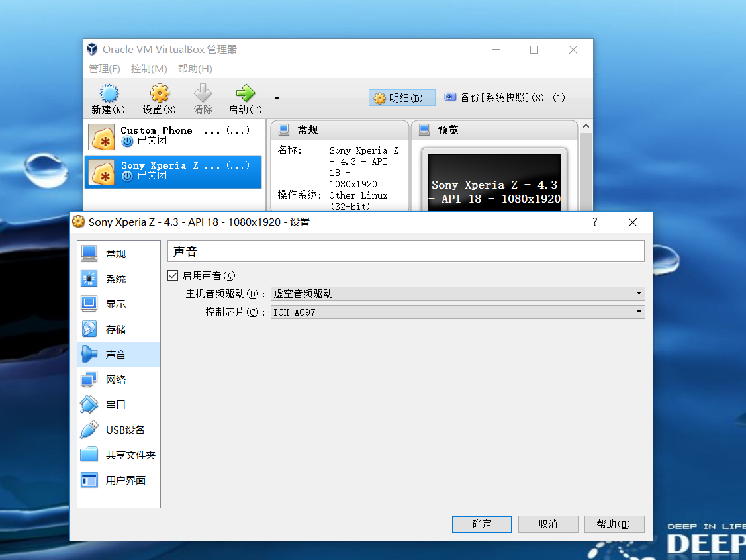Cancel settings with 取消 button
Viewport: 746px width, 560px height.
[548, 524]
